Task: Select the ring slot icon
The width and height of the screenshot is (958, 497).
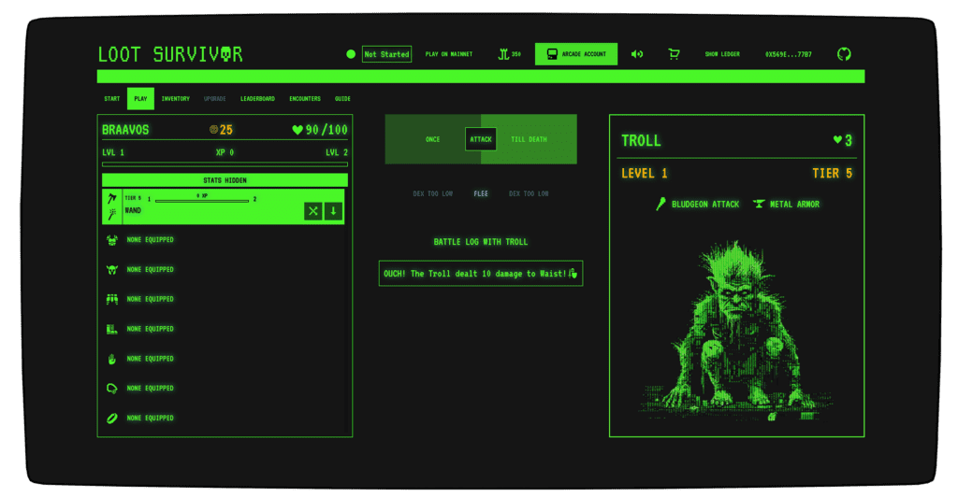Action: point(112,419)
